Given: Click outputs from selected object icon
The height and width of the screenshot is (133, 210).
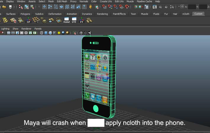Looking at the screenshot, I should pos(140,7).
